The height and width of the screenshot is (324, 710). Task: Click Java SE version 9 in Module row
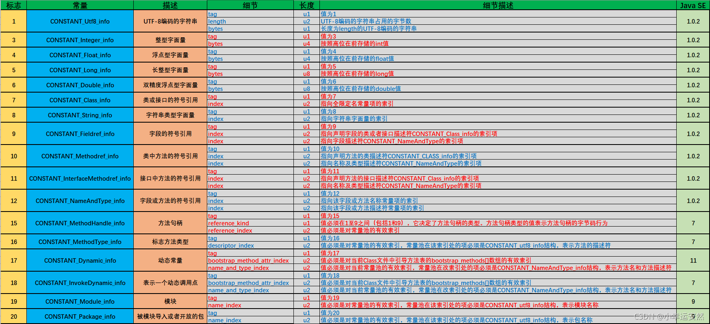click(693, 301)
